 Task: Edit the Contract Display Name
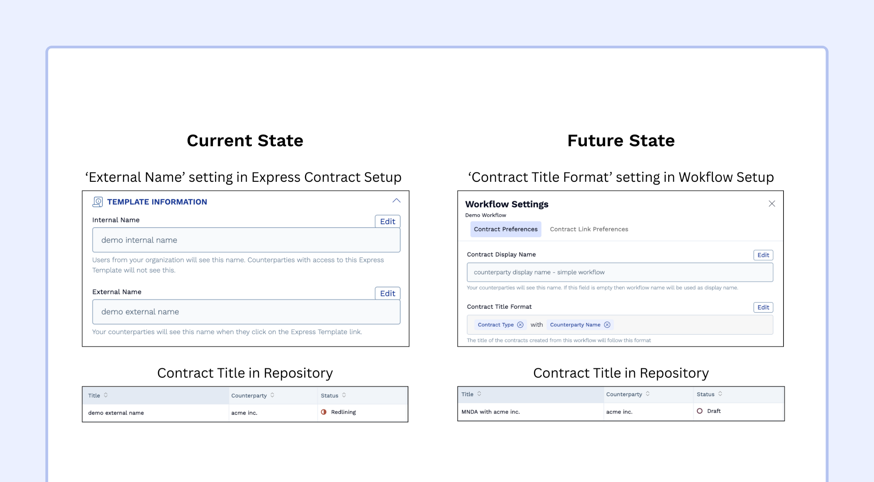point(763,255)
